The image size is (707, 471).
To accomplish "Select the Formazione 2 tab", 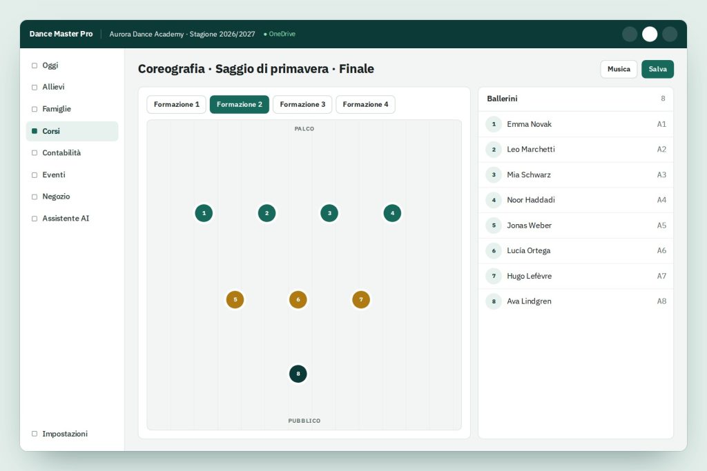I will pyautogui.click(x=240, y=104).
